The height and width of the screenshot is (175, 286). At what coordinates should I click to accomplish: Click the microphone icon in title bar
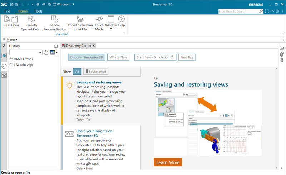point(38,4)
